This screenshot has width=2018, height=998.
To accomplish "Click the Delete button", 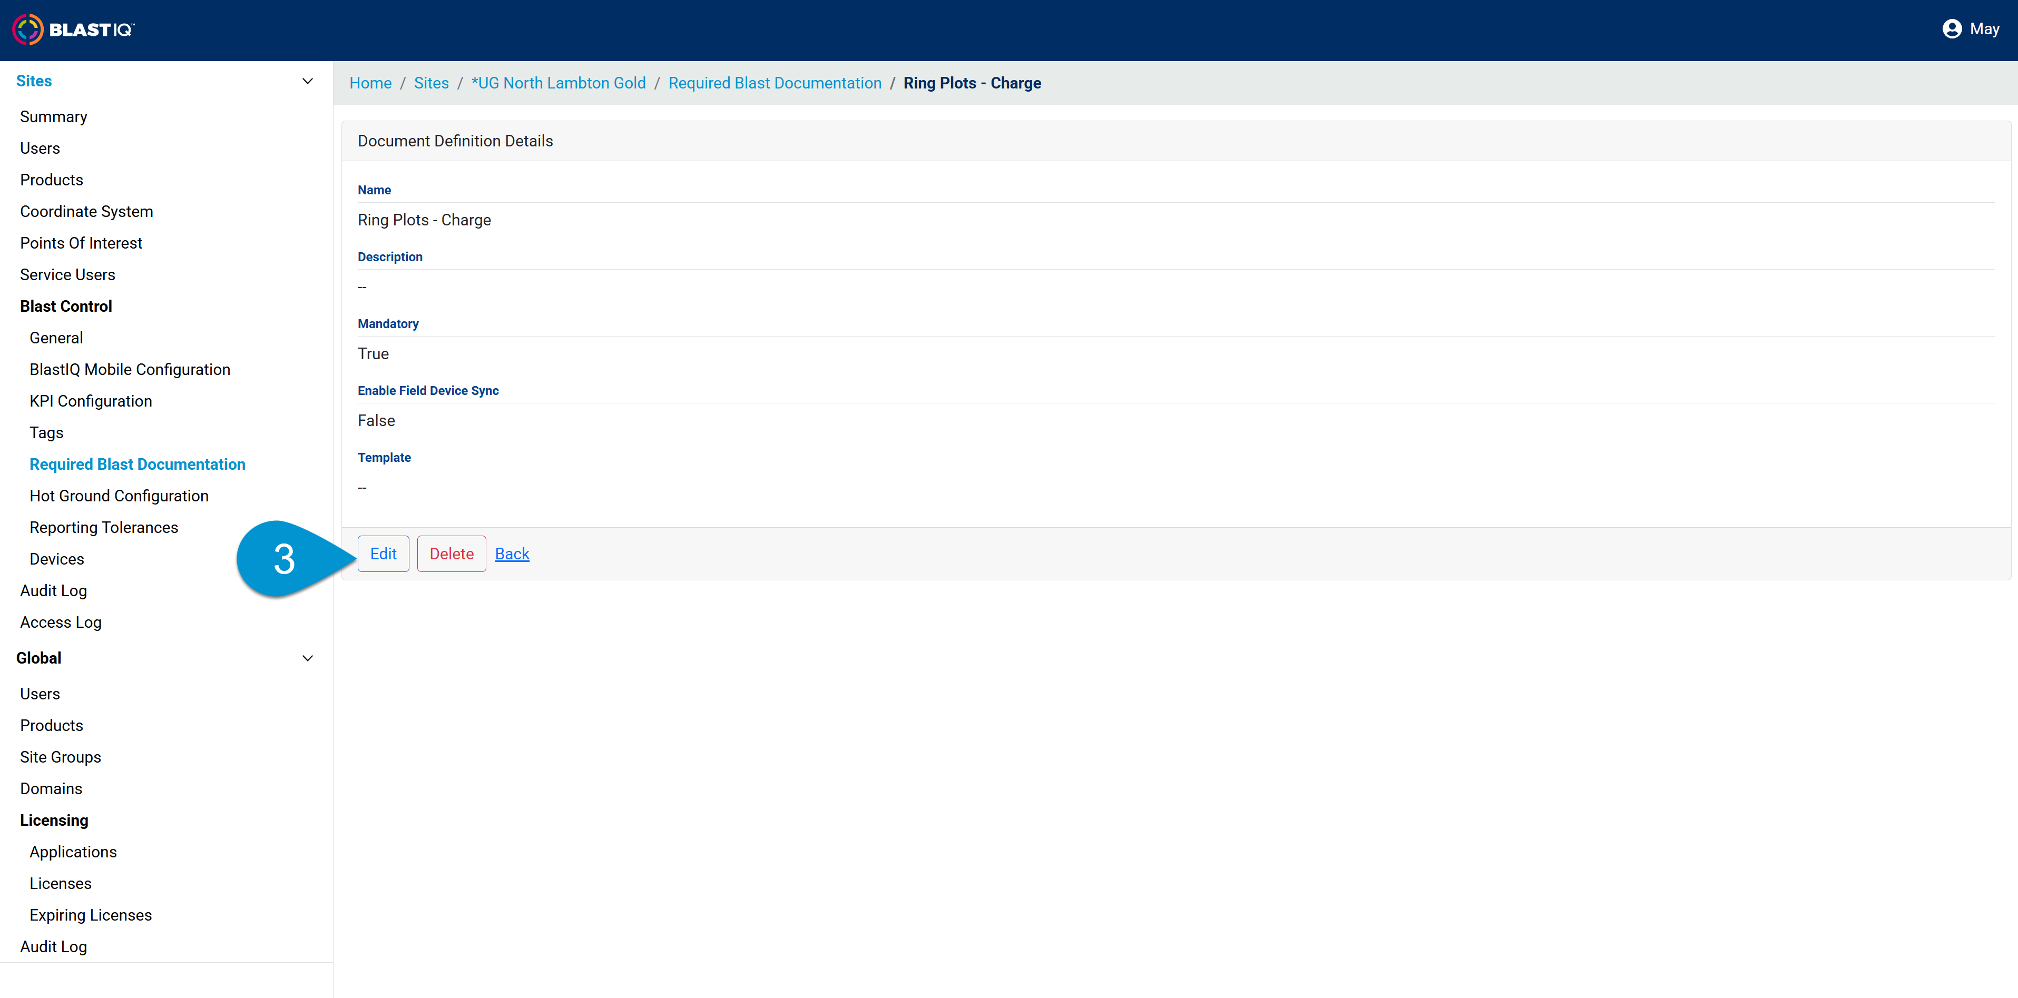I will coord(451,554).
